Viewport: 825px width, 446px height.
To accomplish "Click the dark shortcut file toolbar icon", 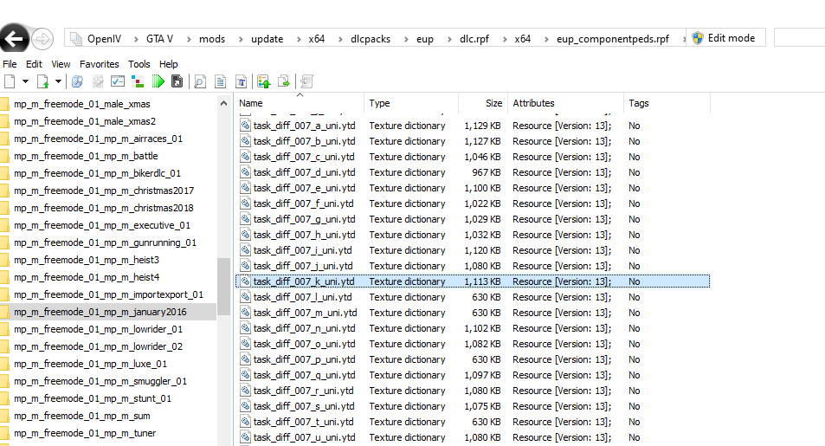I will click(177, 81).
